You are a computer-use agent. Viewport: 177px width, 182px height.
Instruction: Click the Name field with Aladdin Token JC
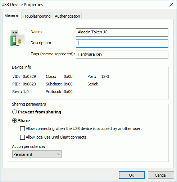pyautogui.click(x=122, y=32)
